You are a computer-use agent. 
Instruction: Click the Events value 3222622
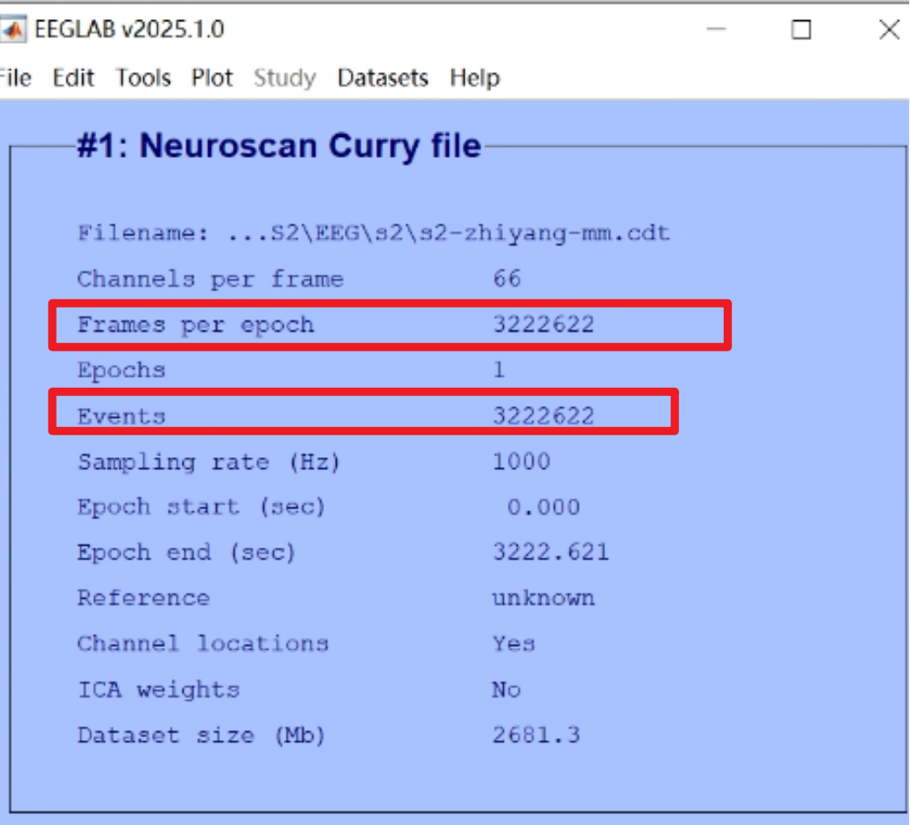pos(543,416)
